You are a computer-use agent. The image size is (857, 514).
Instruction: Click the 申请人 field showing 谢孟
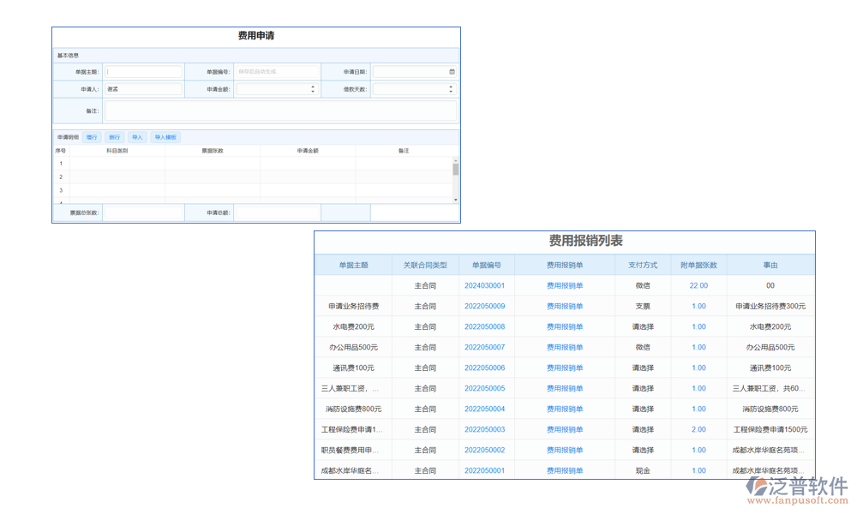(x=146, y=88)
